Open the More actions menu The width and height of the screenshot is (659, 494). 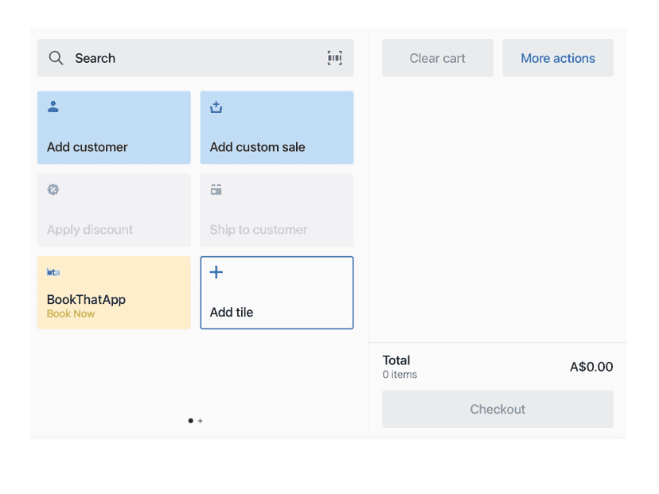[x=558, y=58]
